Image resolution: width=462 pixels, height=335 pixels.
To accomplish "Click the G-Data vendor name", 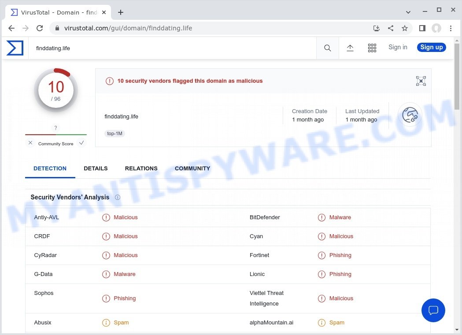I will (x=43, y=274).
